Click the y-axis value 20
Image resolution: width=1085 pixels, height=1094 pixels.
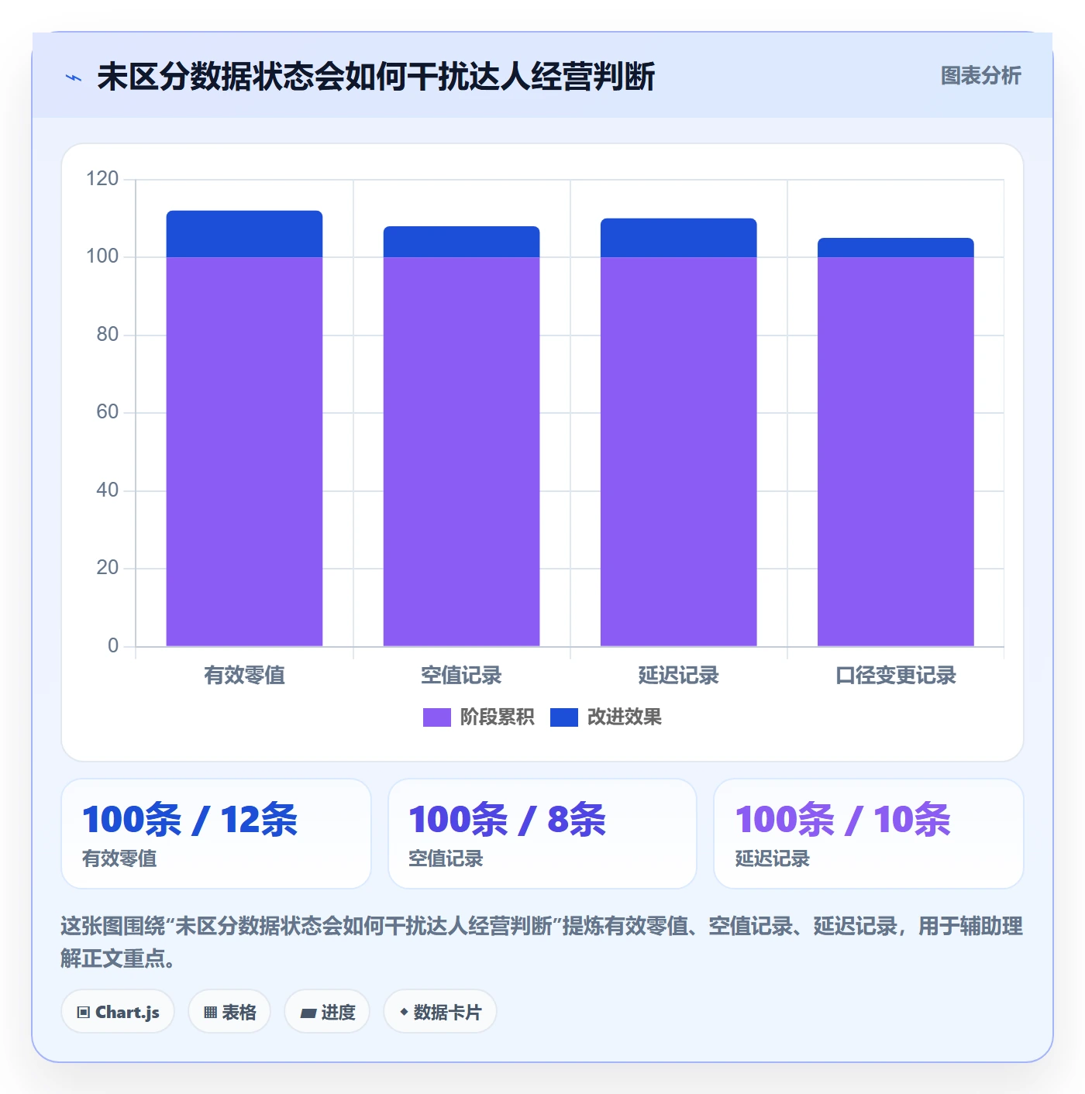107,568
